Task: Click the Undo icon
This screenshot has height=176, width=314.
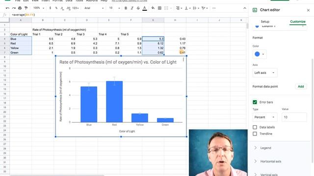Action: tap(8, 8)
